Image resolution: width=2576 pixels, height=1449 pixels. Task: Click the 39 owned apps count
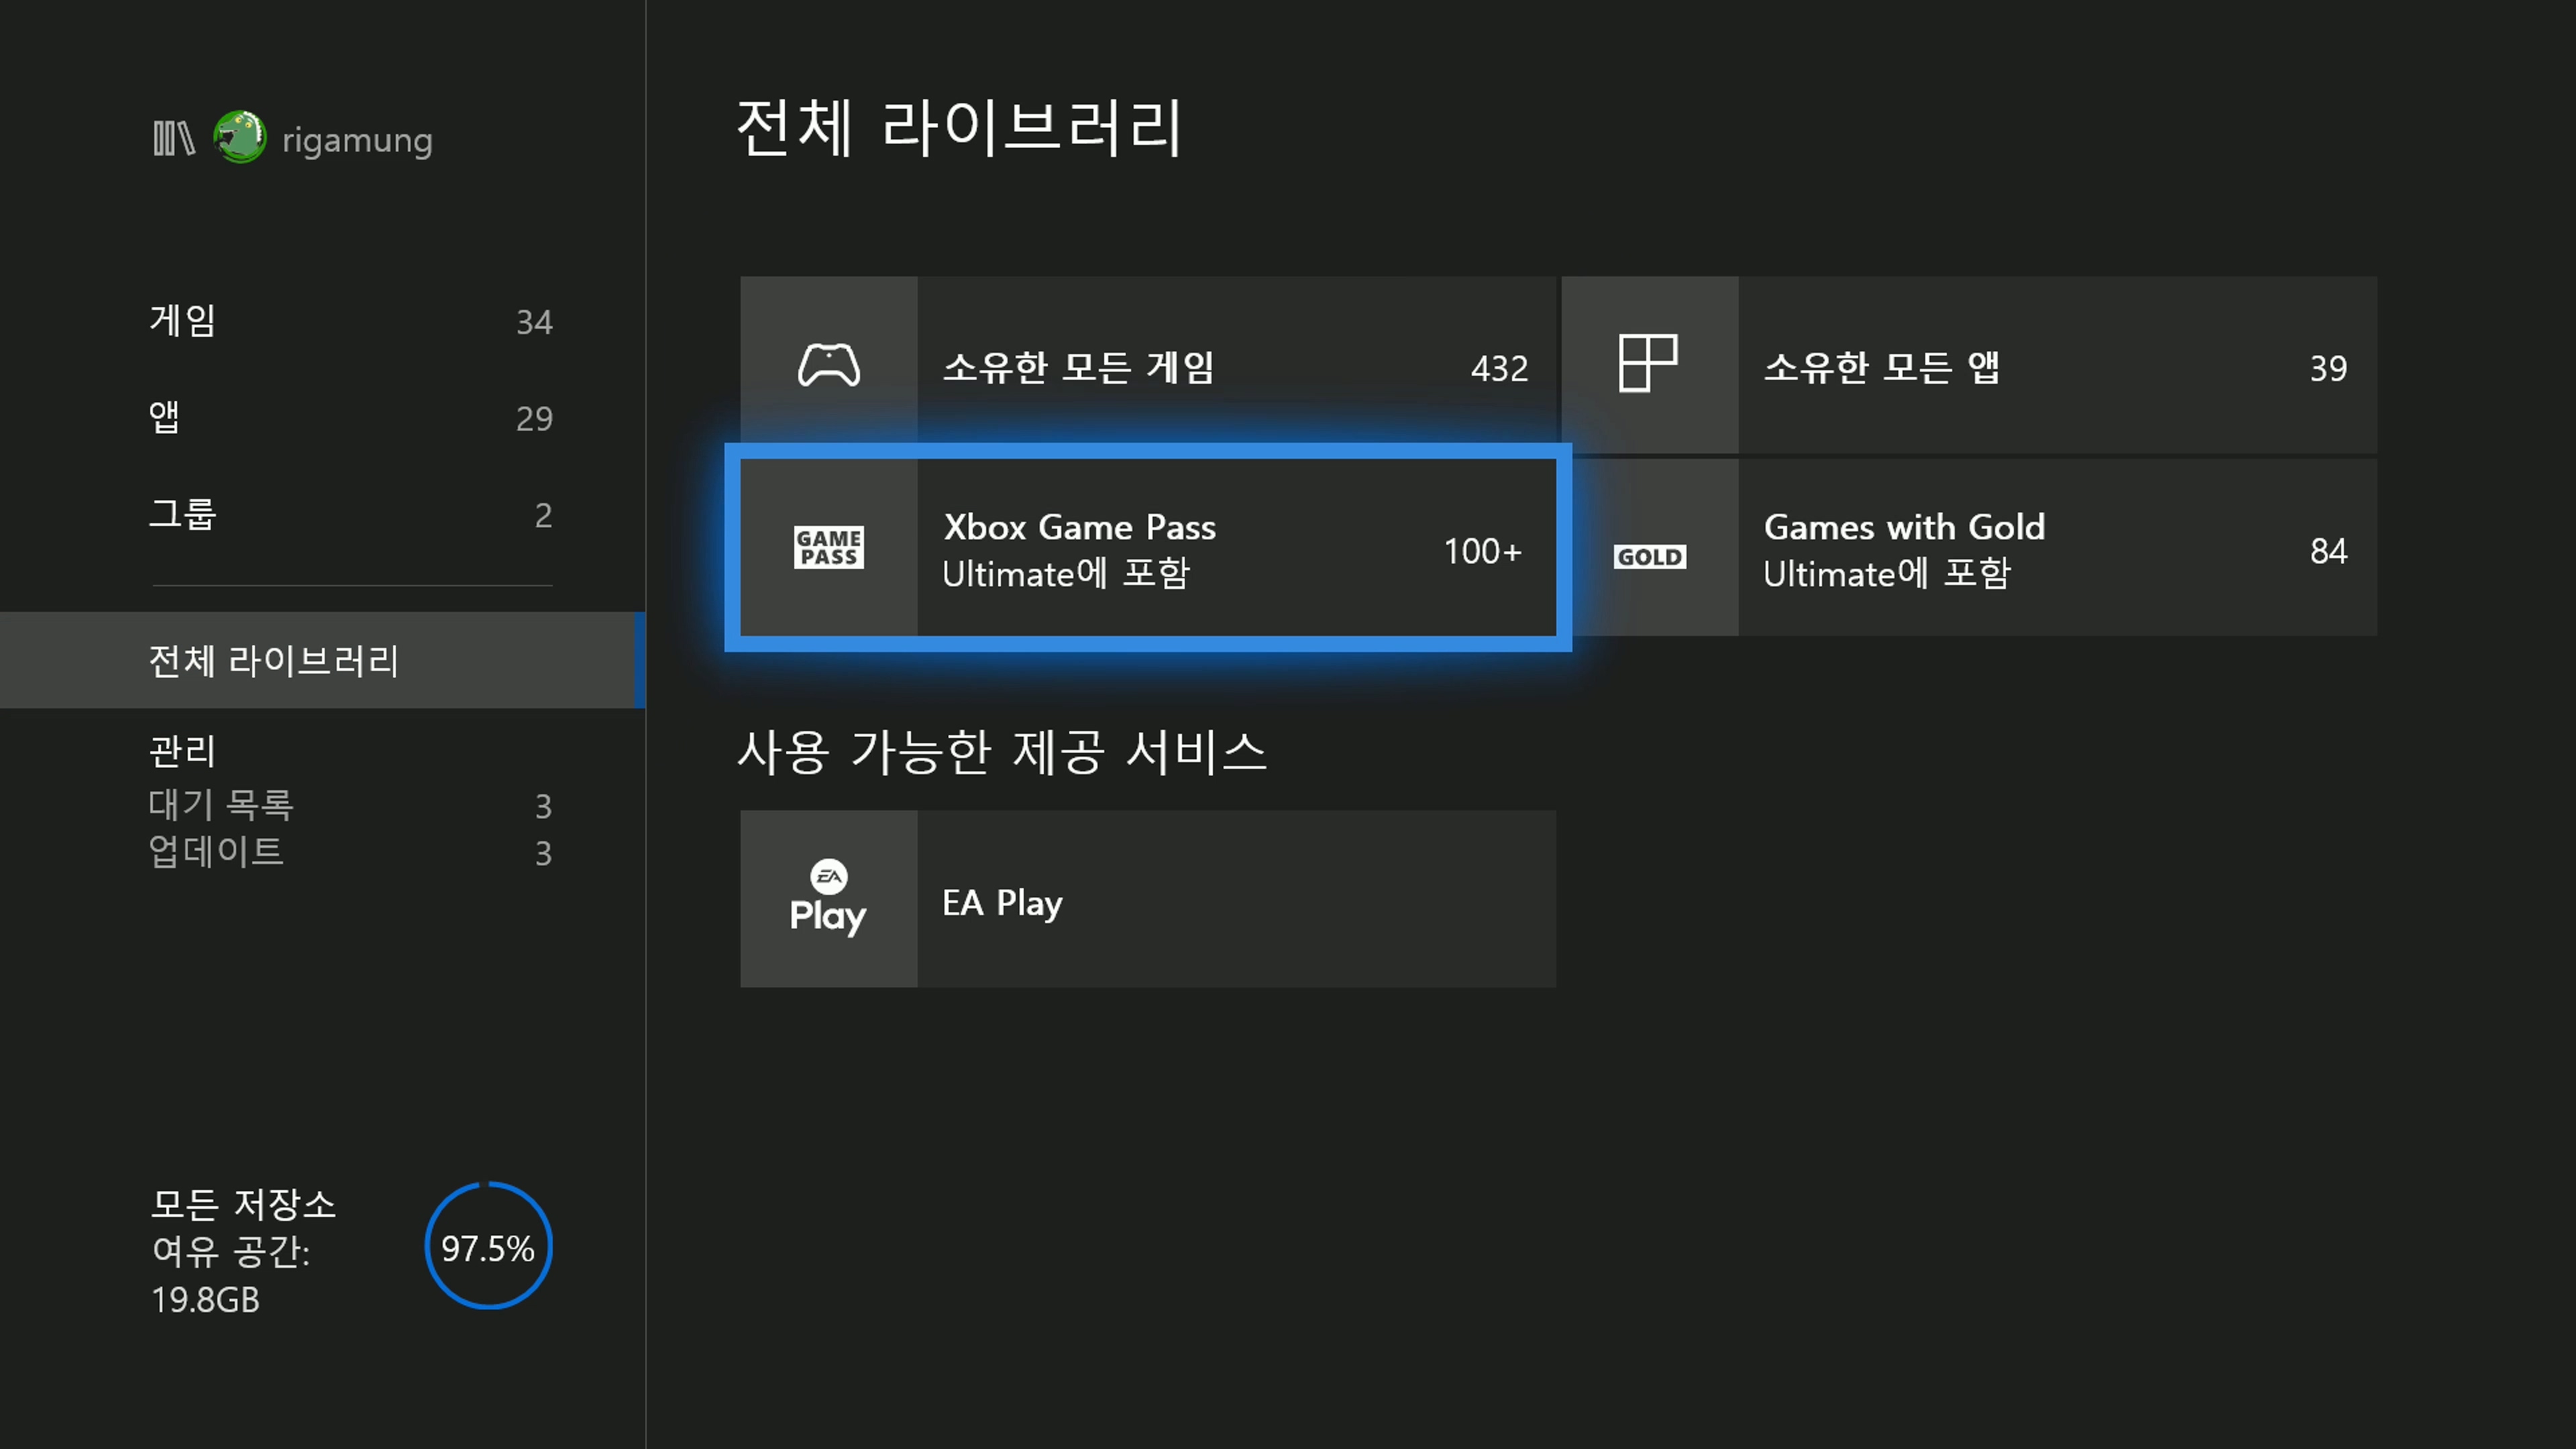point(2328,368)
